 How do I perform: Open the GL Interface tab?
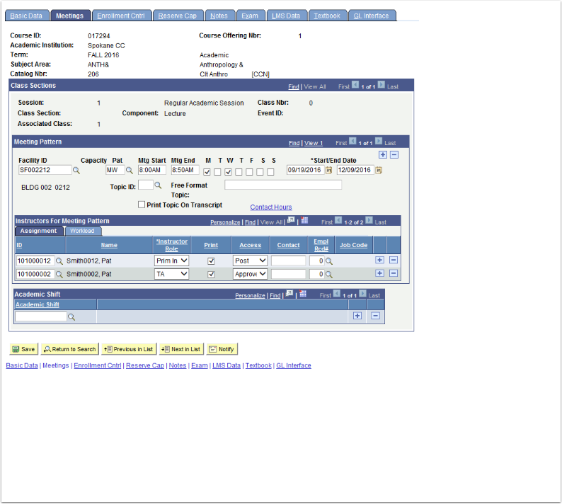click(372, 16)
